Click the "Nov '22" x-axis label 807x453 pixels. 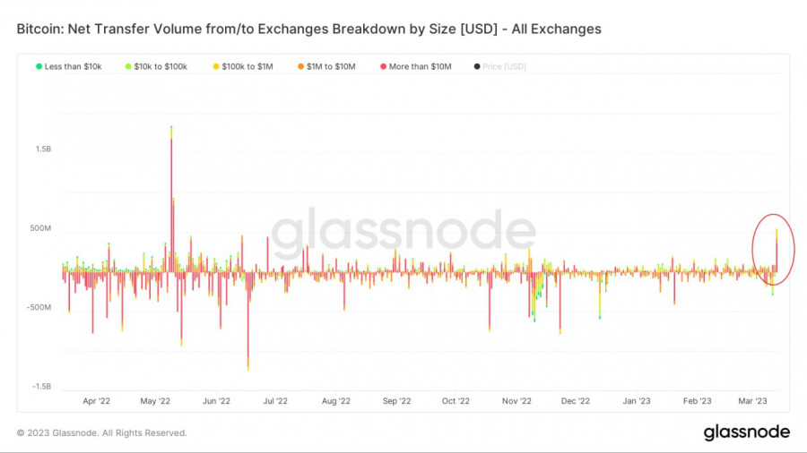point(517,402)
